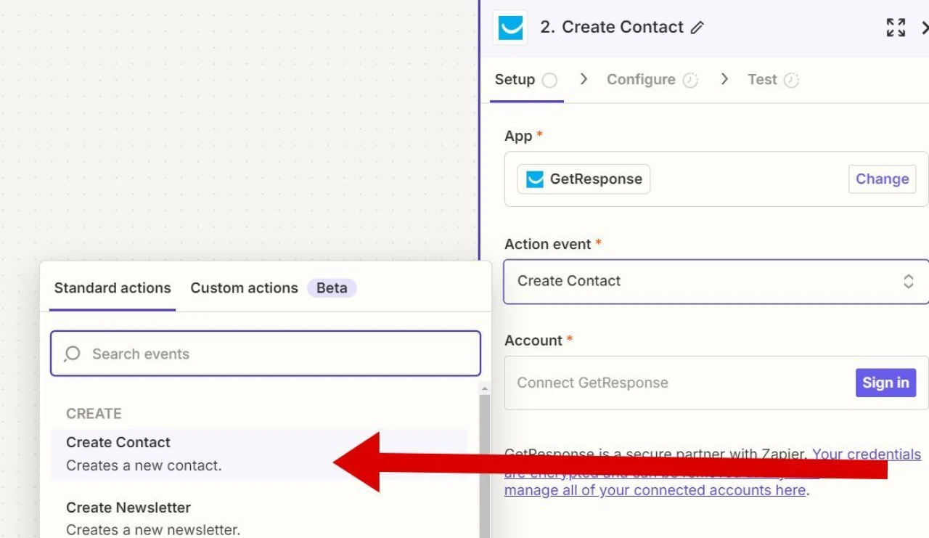This screenshot has width=929, height=538.
Task: Go to the Test tab
Action: click(762, 80)
